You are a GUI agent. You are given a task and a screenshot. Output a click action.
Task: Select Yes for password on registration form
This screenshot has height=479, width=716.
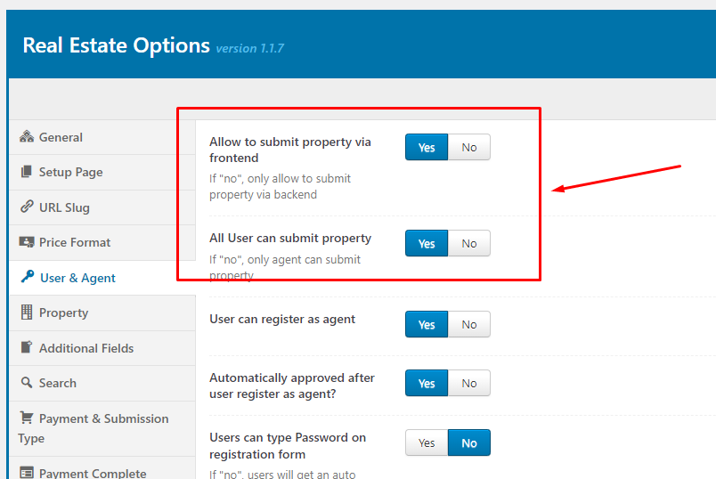[427, 443]
